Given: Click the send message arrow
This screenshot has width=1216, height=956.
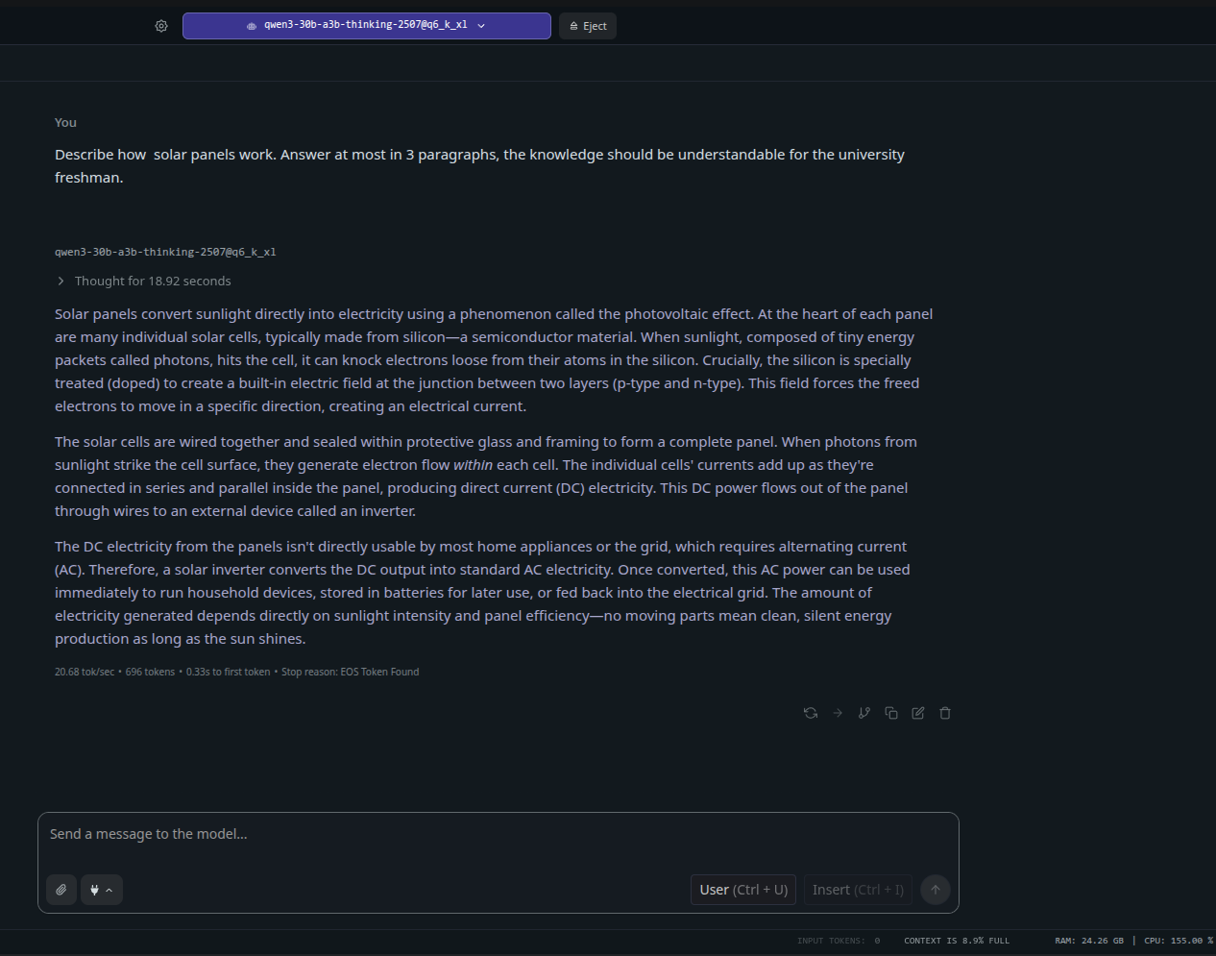Looking at the screenshot, I should (x=935, y=890).
